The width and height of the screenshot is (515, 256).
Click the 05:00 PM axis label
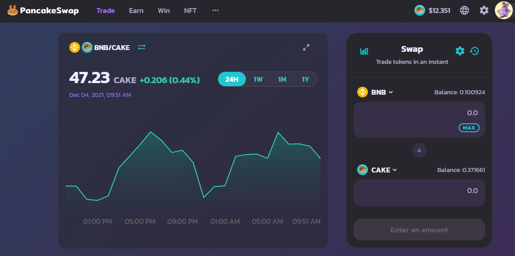[x=140, y=222]
